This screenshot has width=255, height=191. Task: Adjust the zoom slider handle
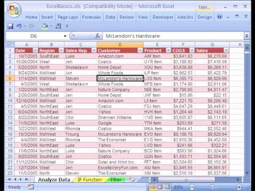212,187
